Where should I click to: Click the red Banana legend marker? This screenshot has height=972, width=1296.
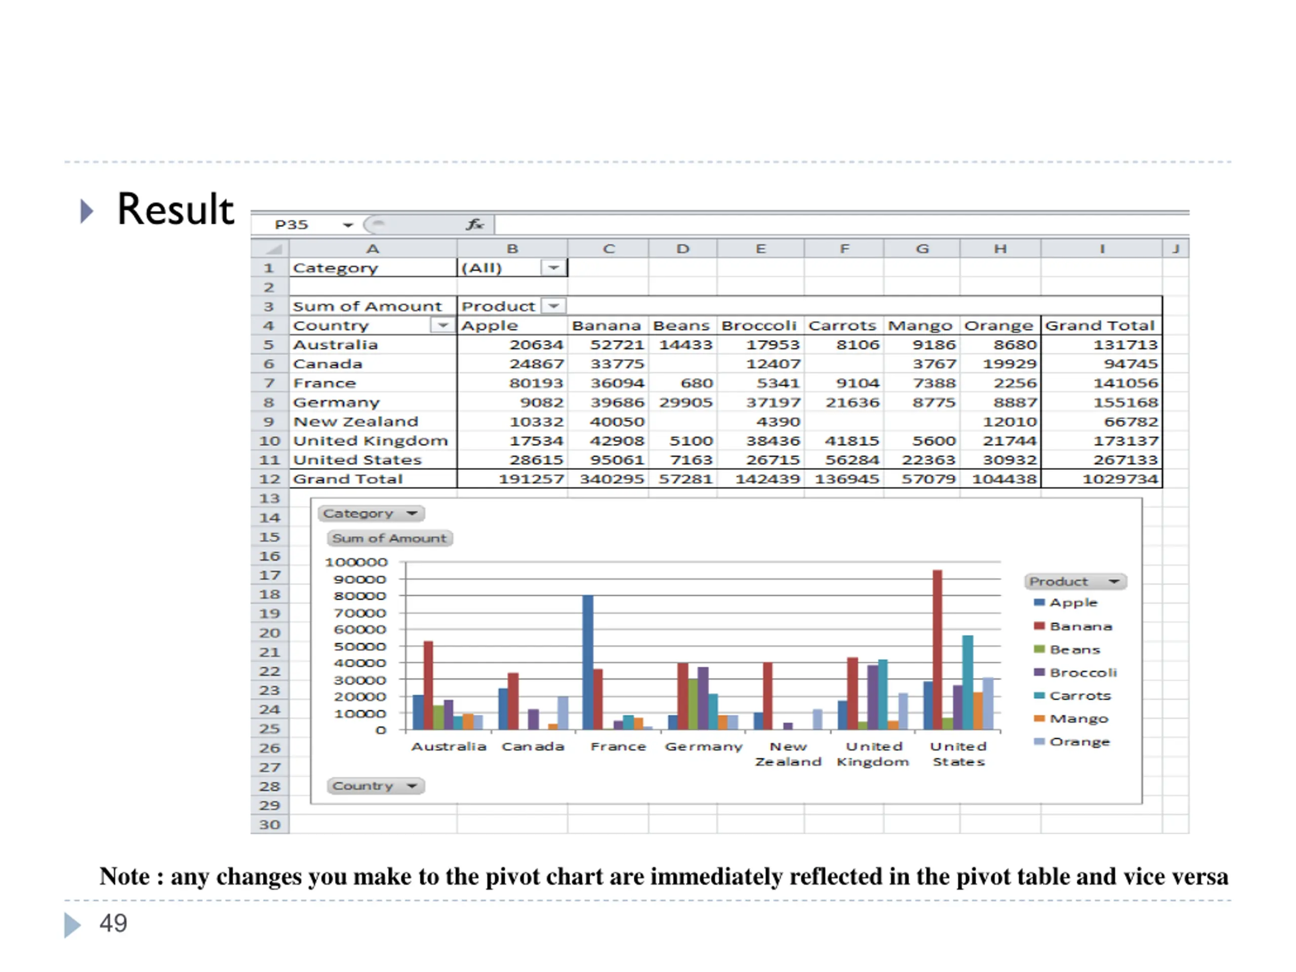tap(1039, 626)
